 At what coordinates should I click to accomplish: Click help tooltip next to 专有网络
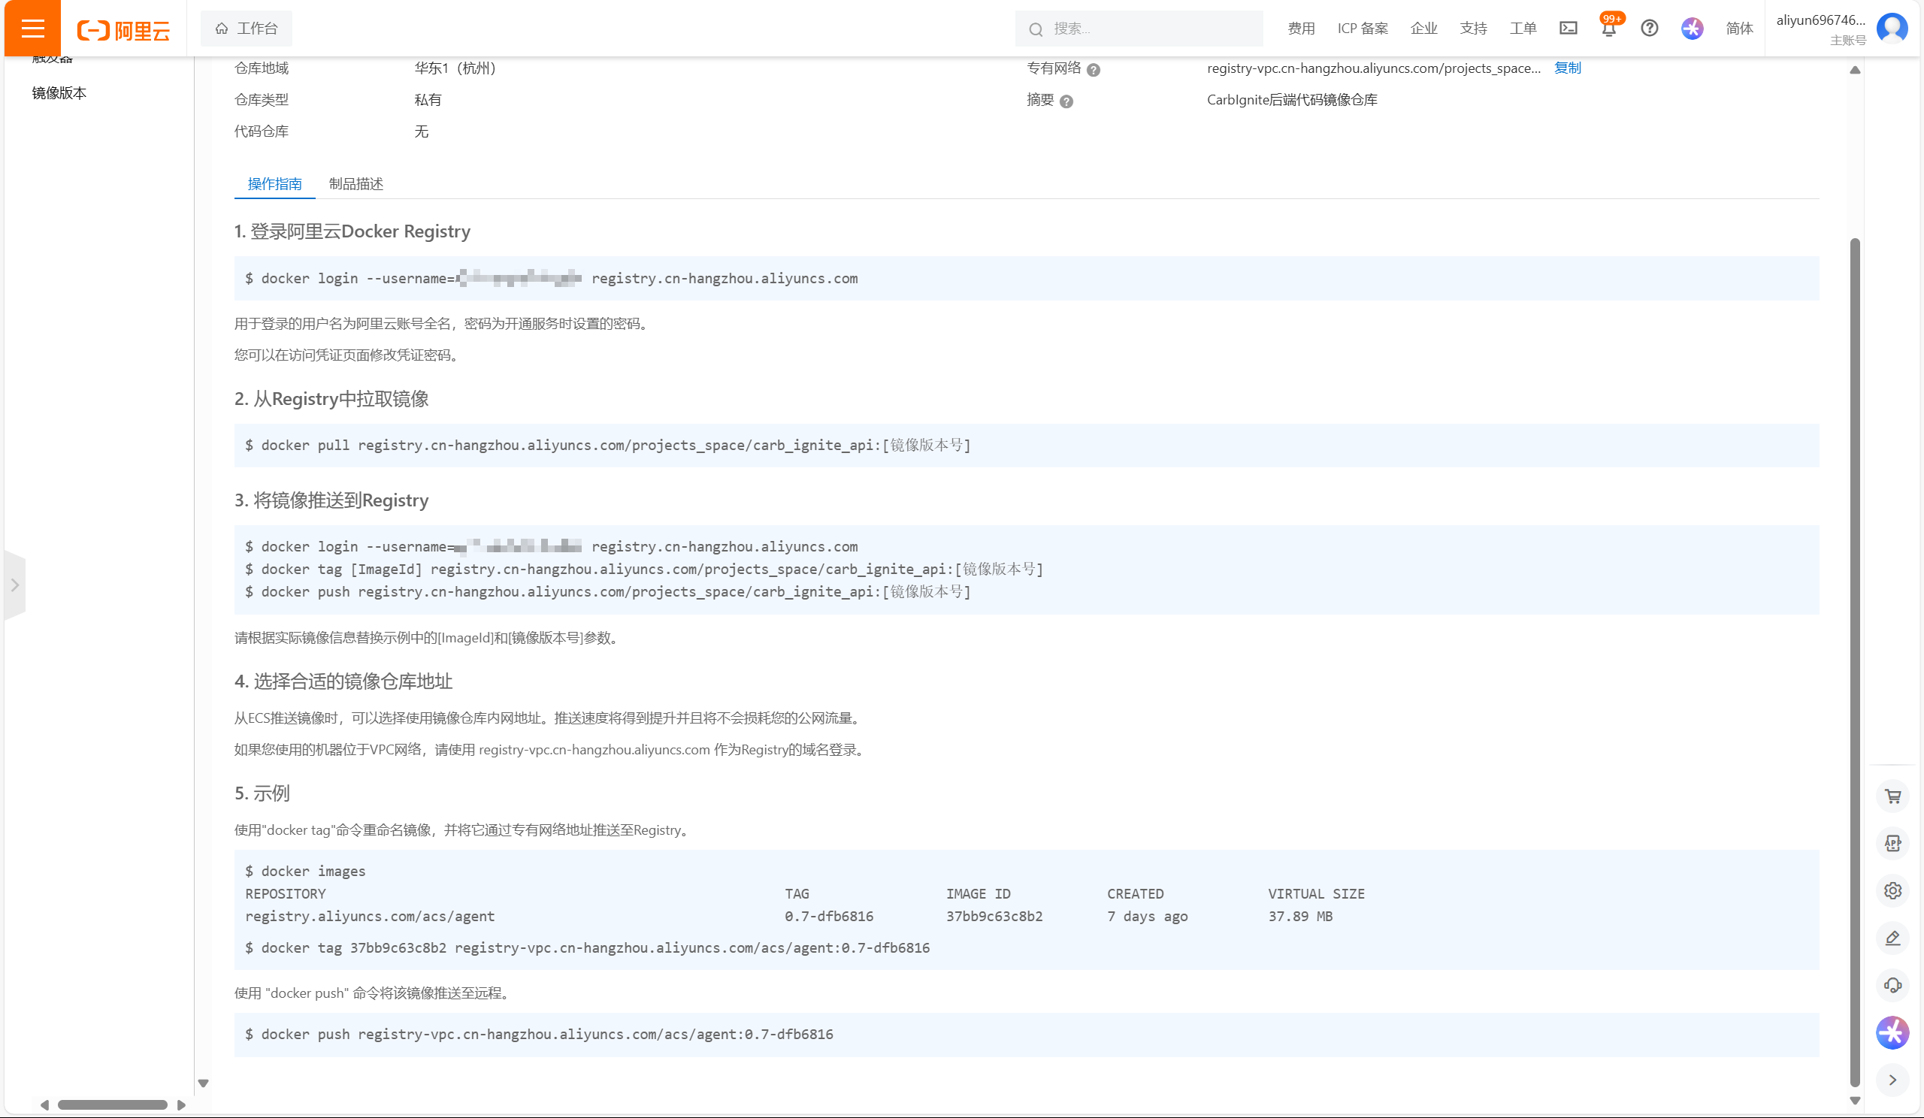click(x=1094, y=69)
